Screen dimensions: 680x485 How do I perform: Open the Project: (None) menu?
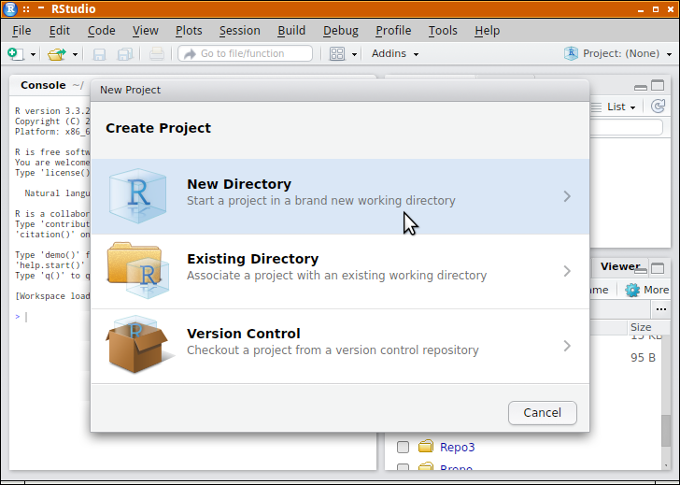618,54
